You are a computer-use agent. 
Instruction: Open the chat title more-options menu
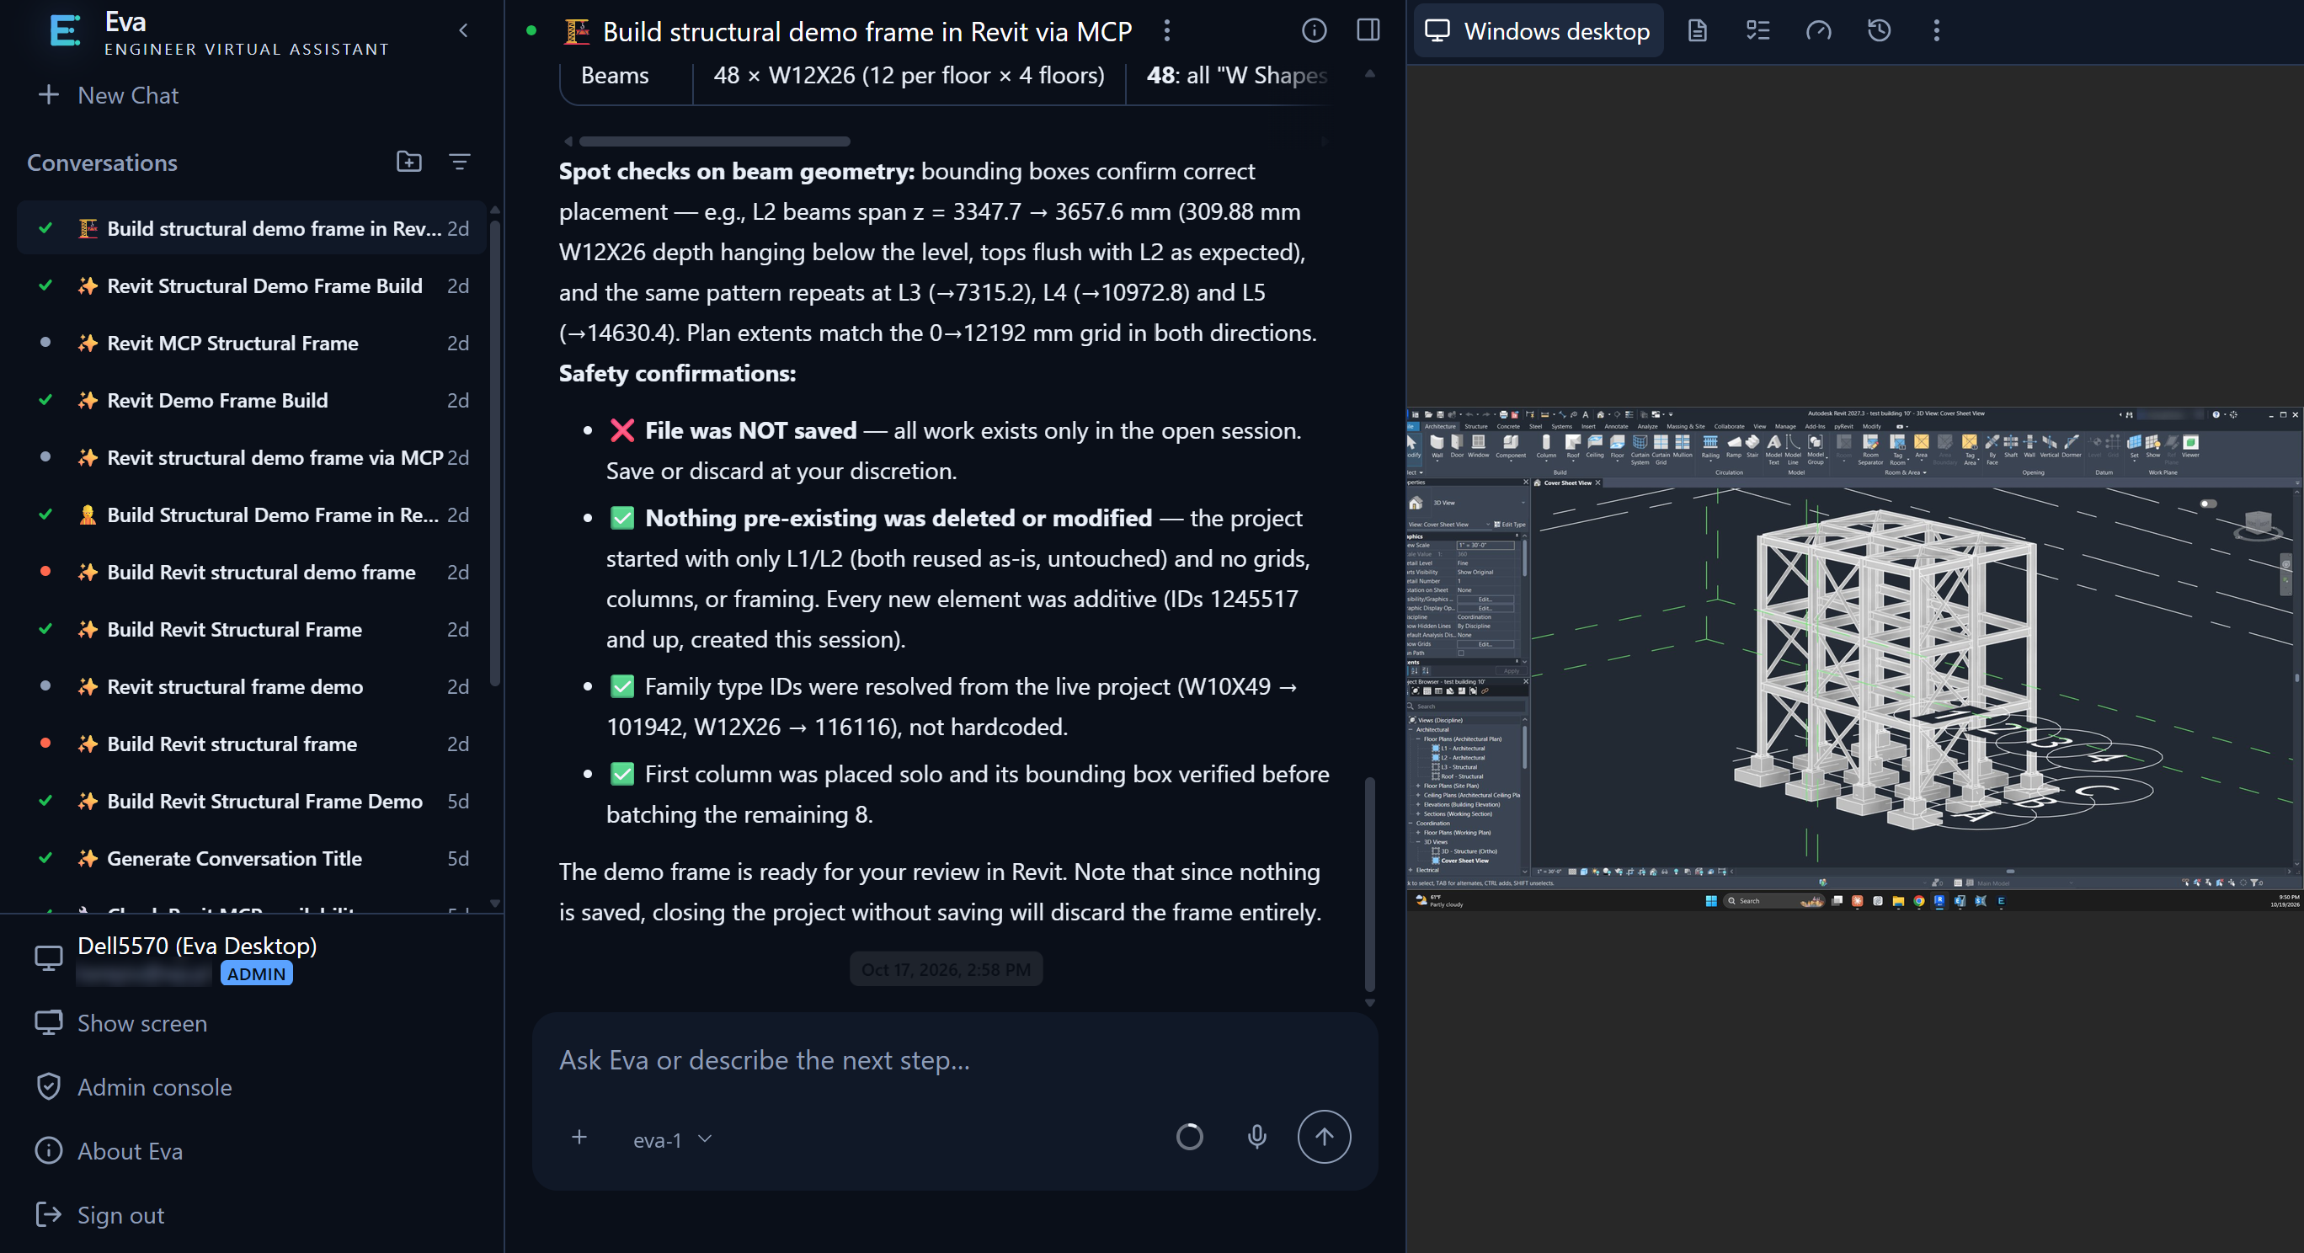[x=1167, y=30]
